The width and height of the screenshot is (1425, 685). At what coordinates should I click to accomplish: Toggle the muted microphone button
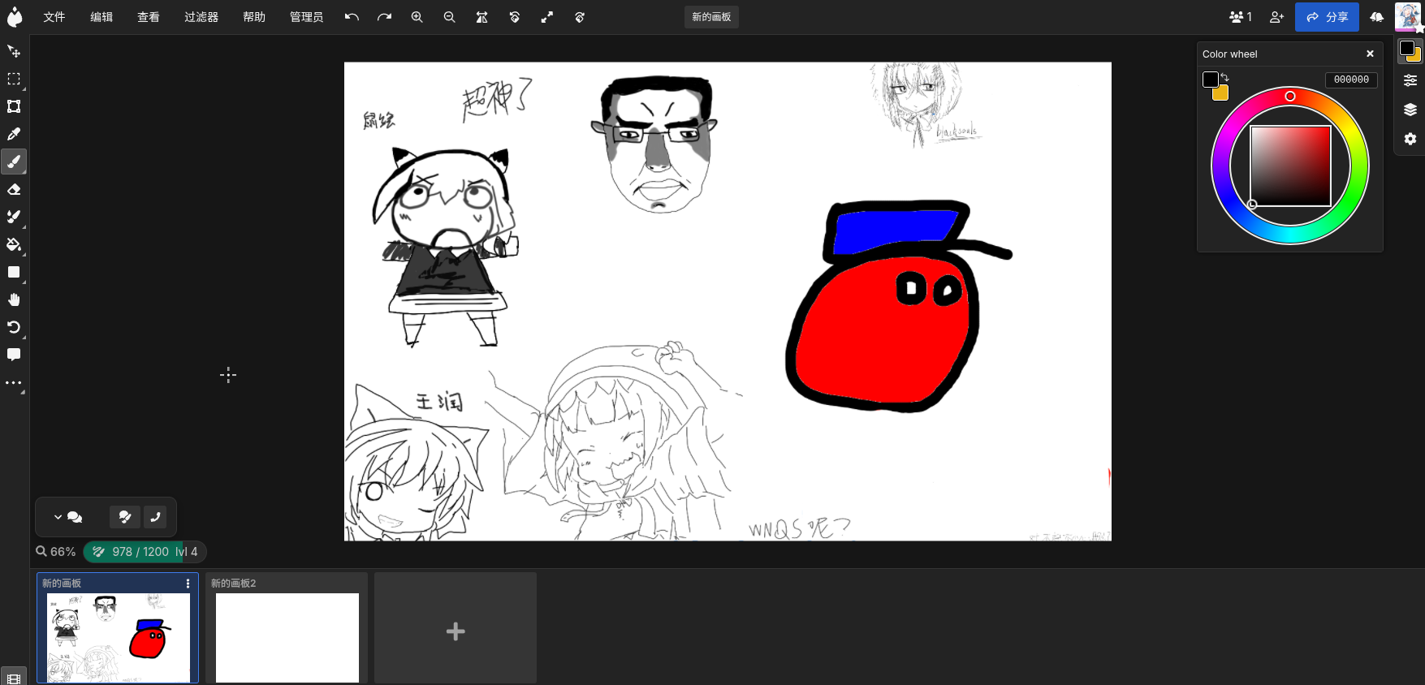point(125,517)
